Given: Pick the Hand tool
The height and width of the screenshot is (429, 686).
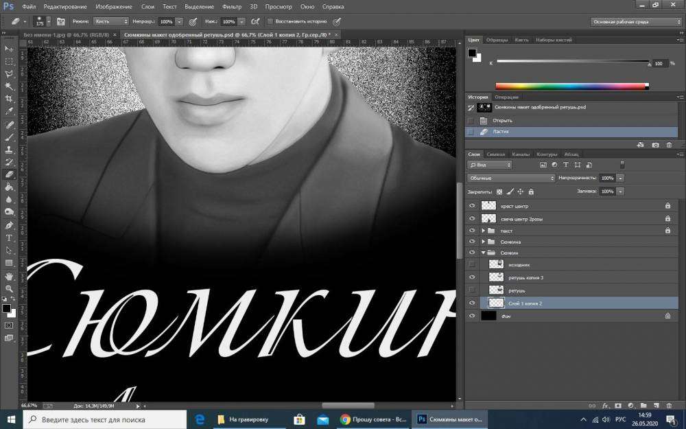Looking at the screenshot, I should tap(9, 275).
